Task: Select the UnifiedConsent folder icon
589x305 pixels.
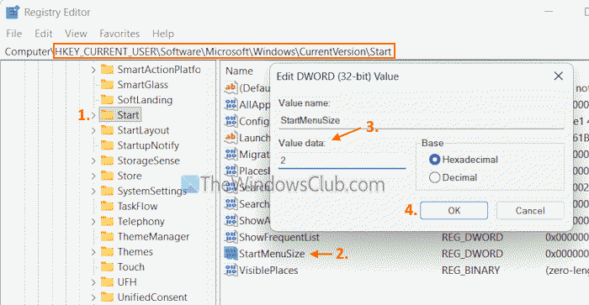Action: (x=107, y=297)
